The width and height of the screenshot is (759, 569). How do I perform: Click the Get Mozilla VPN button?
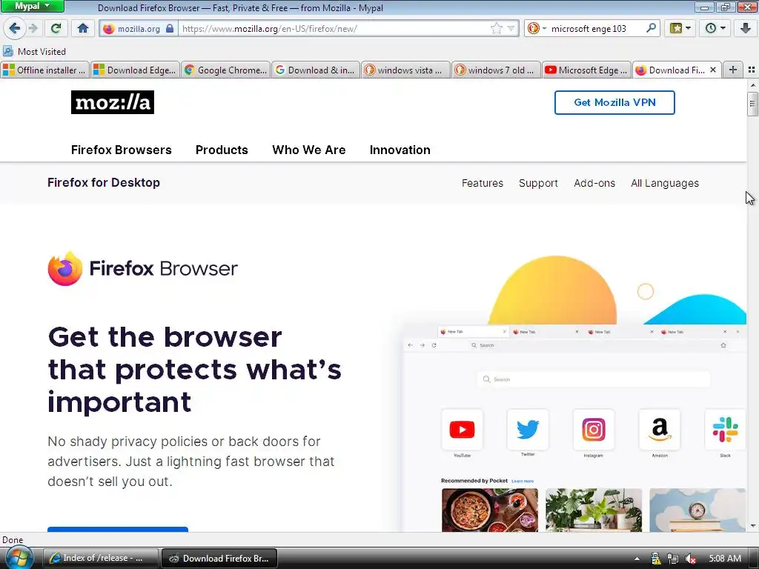click(x=614, y=102)
